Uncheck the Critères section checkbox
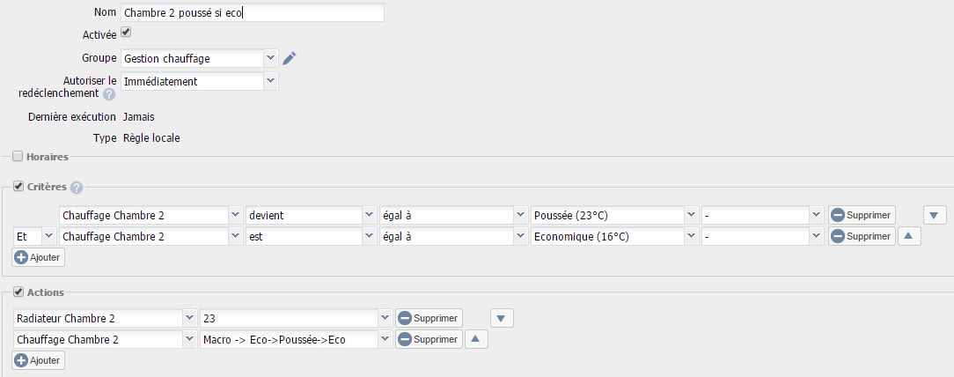954x377 pixels. 18,187
